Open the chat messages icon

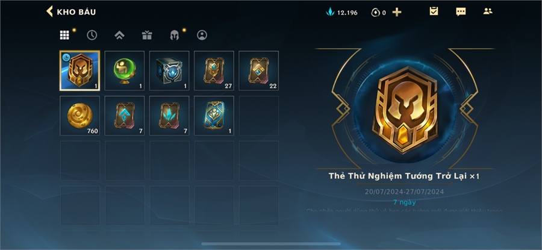click(x=461, y=12)
